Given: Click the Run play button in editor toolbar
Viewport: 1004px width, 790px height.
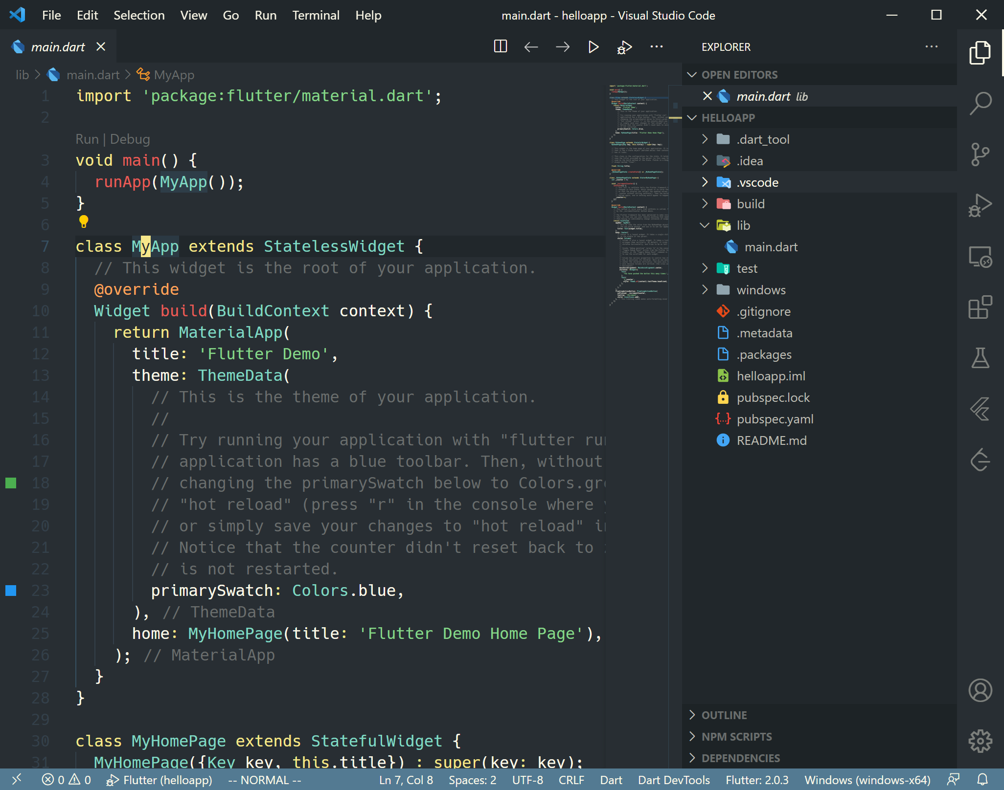Looking at the screenshot, I should point(593,47).
